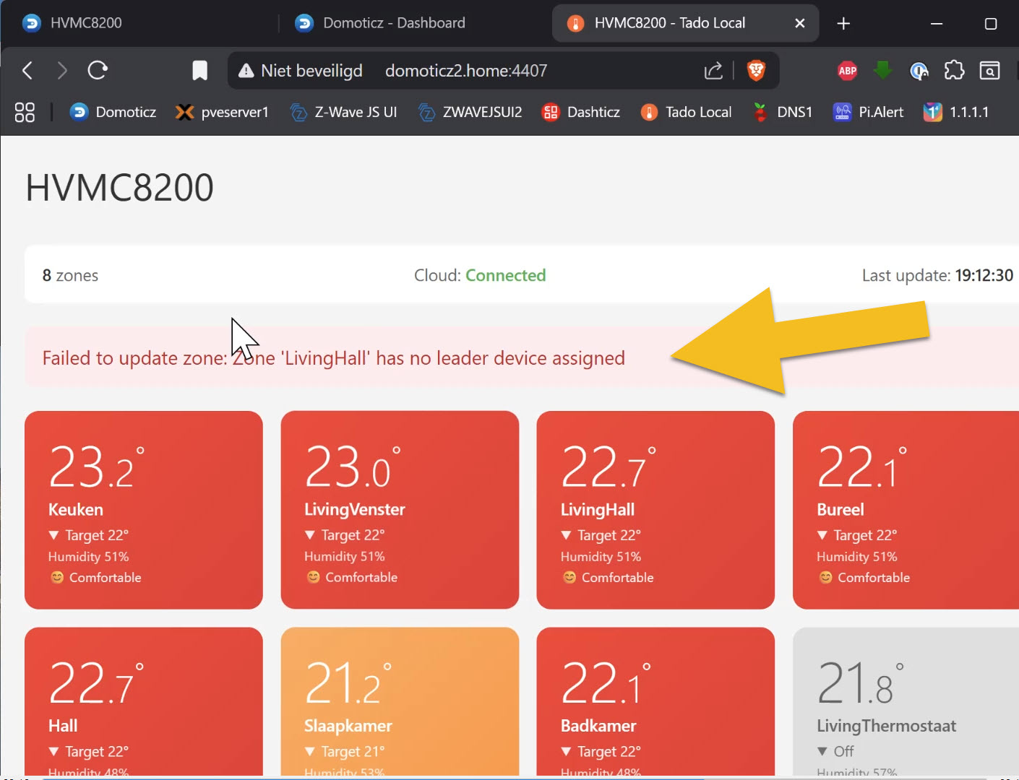1019x780 pixels.
Task: Open the Domoticz bookmark
Action: (113, 112)
